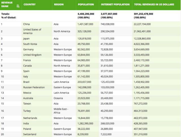Screen dimensions: 181x137
Task: Click the Oceania region cell for Australia
Action: 59,98
